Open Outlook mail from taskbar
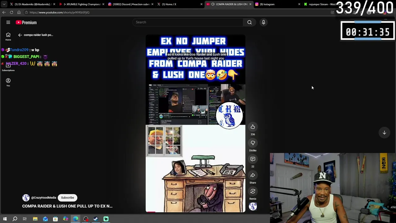Screen dimensions: 396x223 coord(45,219)
